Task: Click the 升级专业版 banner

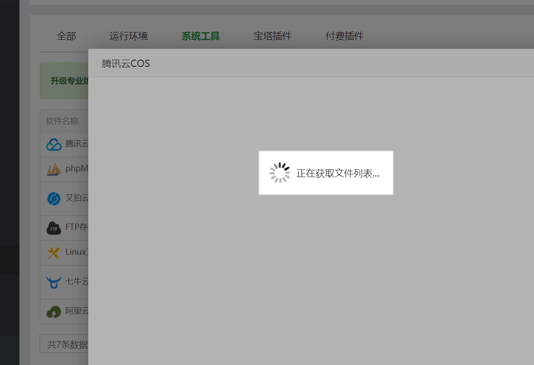Action: pyautogui.click(x=64, y=80)
